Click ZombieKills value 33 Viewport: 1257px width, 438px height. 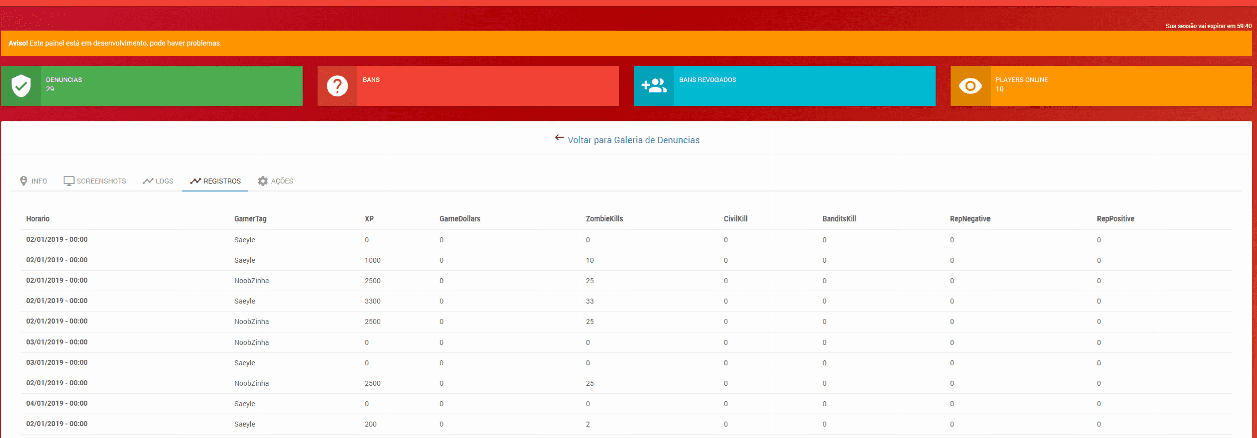point(590,301)
